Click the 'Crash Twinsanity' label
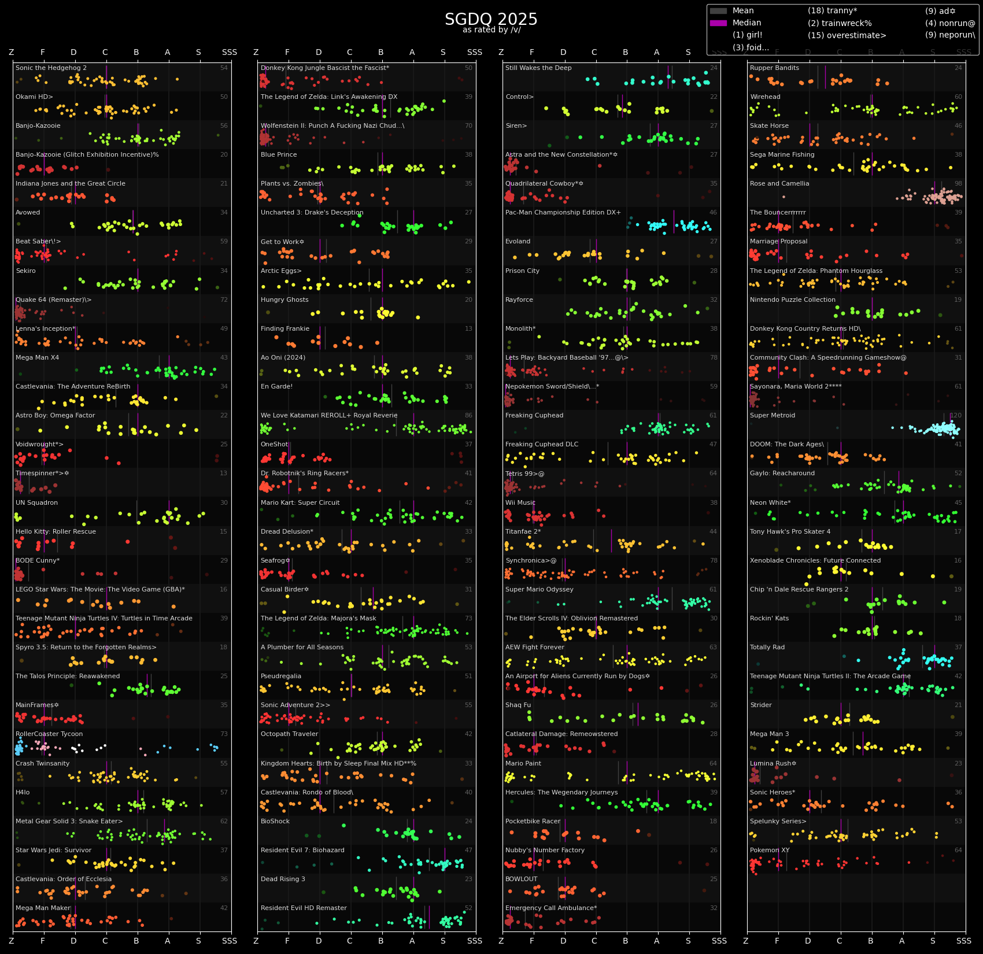The height and width of the screenshot is (954, 983). [x=42, y=764]
